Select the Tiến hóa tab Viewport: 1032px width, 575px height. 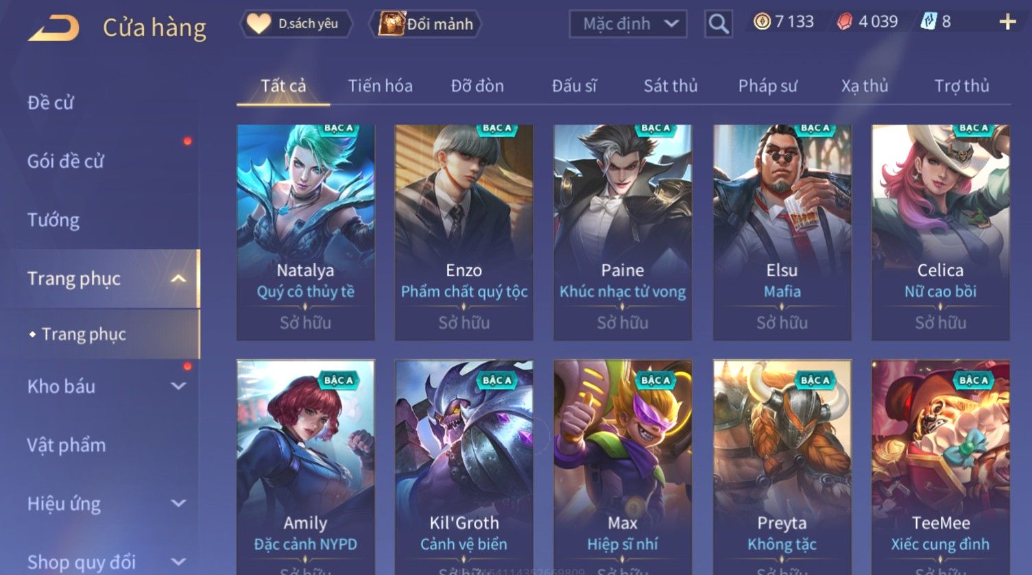[x=380, y=86]
